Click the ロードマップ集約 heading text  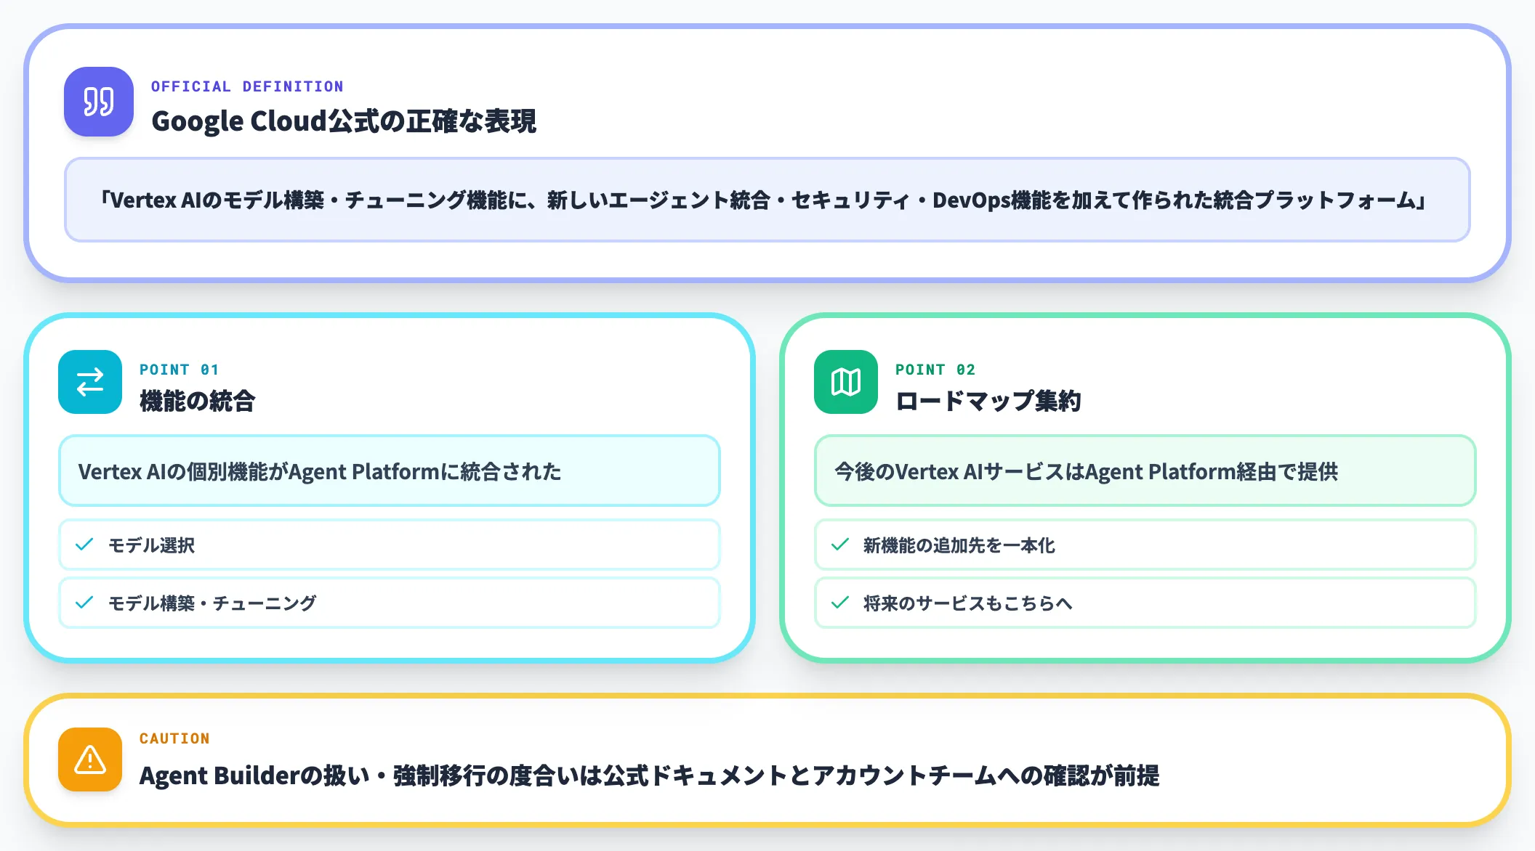coord(989,399)
